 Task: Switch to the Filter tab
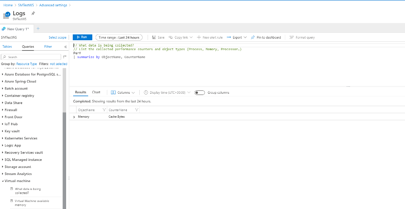coord(48,46)
